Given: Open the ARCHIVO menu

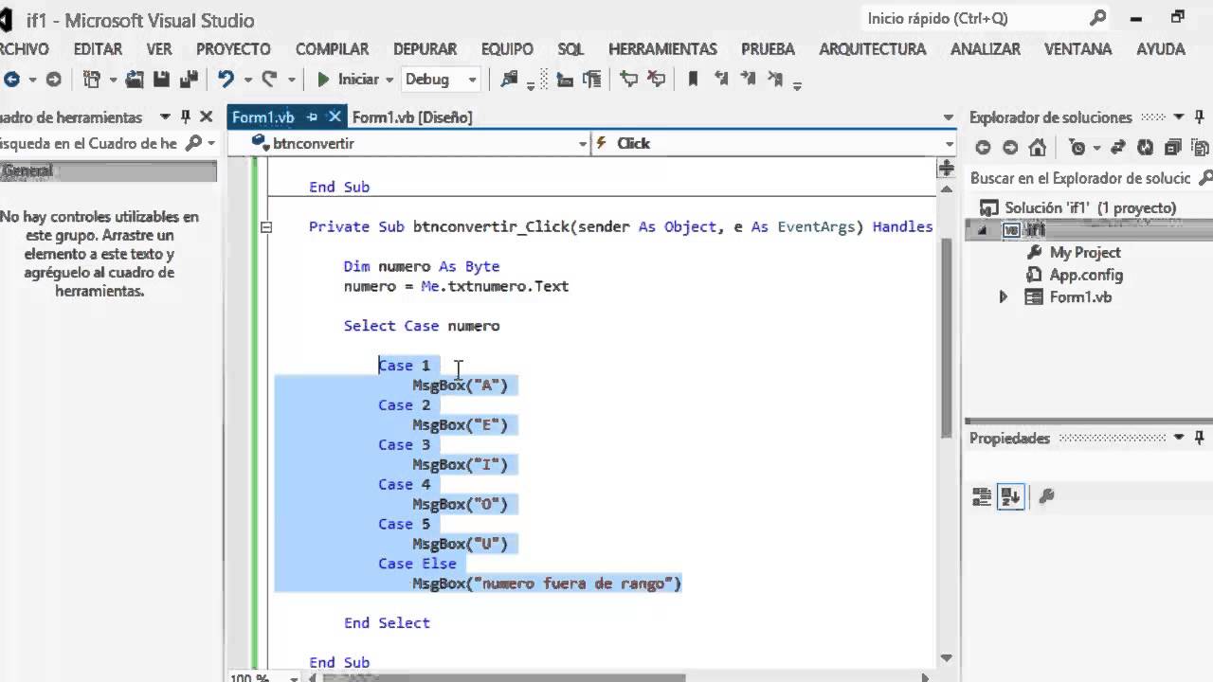Looking at the screenshot, I should [24, 49].
